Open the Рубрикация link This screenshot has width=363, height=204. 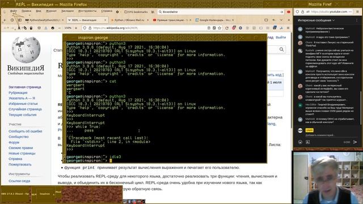18,92
